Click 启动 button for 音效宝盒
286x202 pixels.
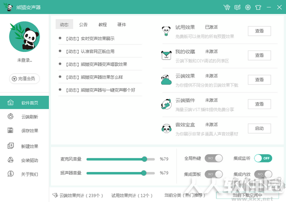259,128
